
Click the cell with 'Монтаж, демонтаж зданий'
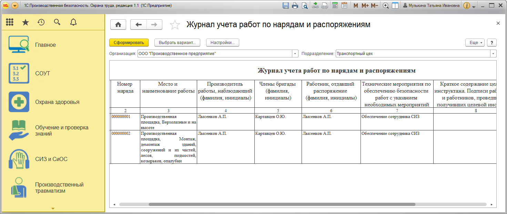(x=169, y=147)
